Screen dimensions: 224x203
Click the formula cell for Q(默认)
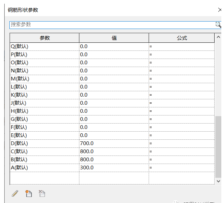pyautogui.click(x=182, y=46)
